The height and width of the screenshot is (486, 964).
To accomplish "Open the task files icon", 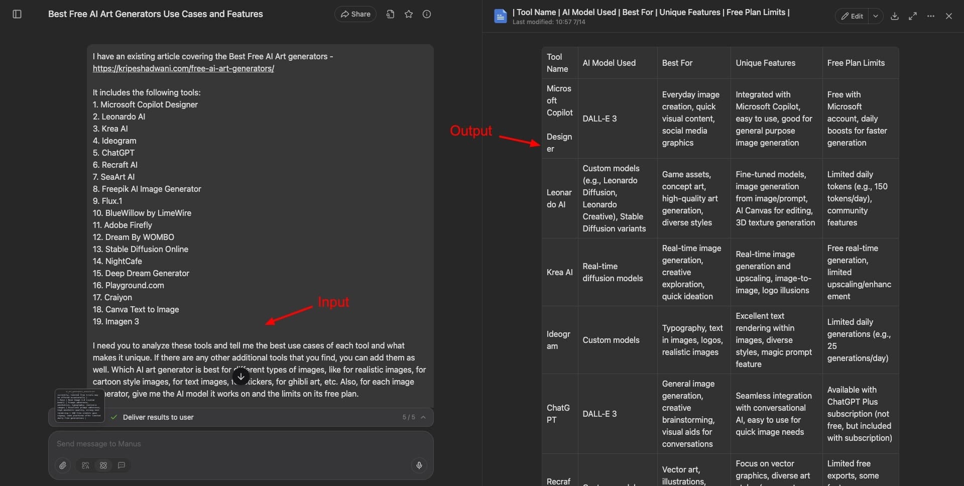I will coord(390,14).
